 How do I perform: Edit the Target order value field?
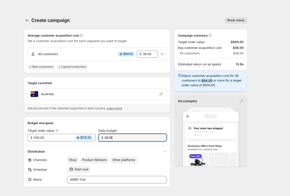62,137
